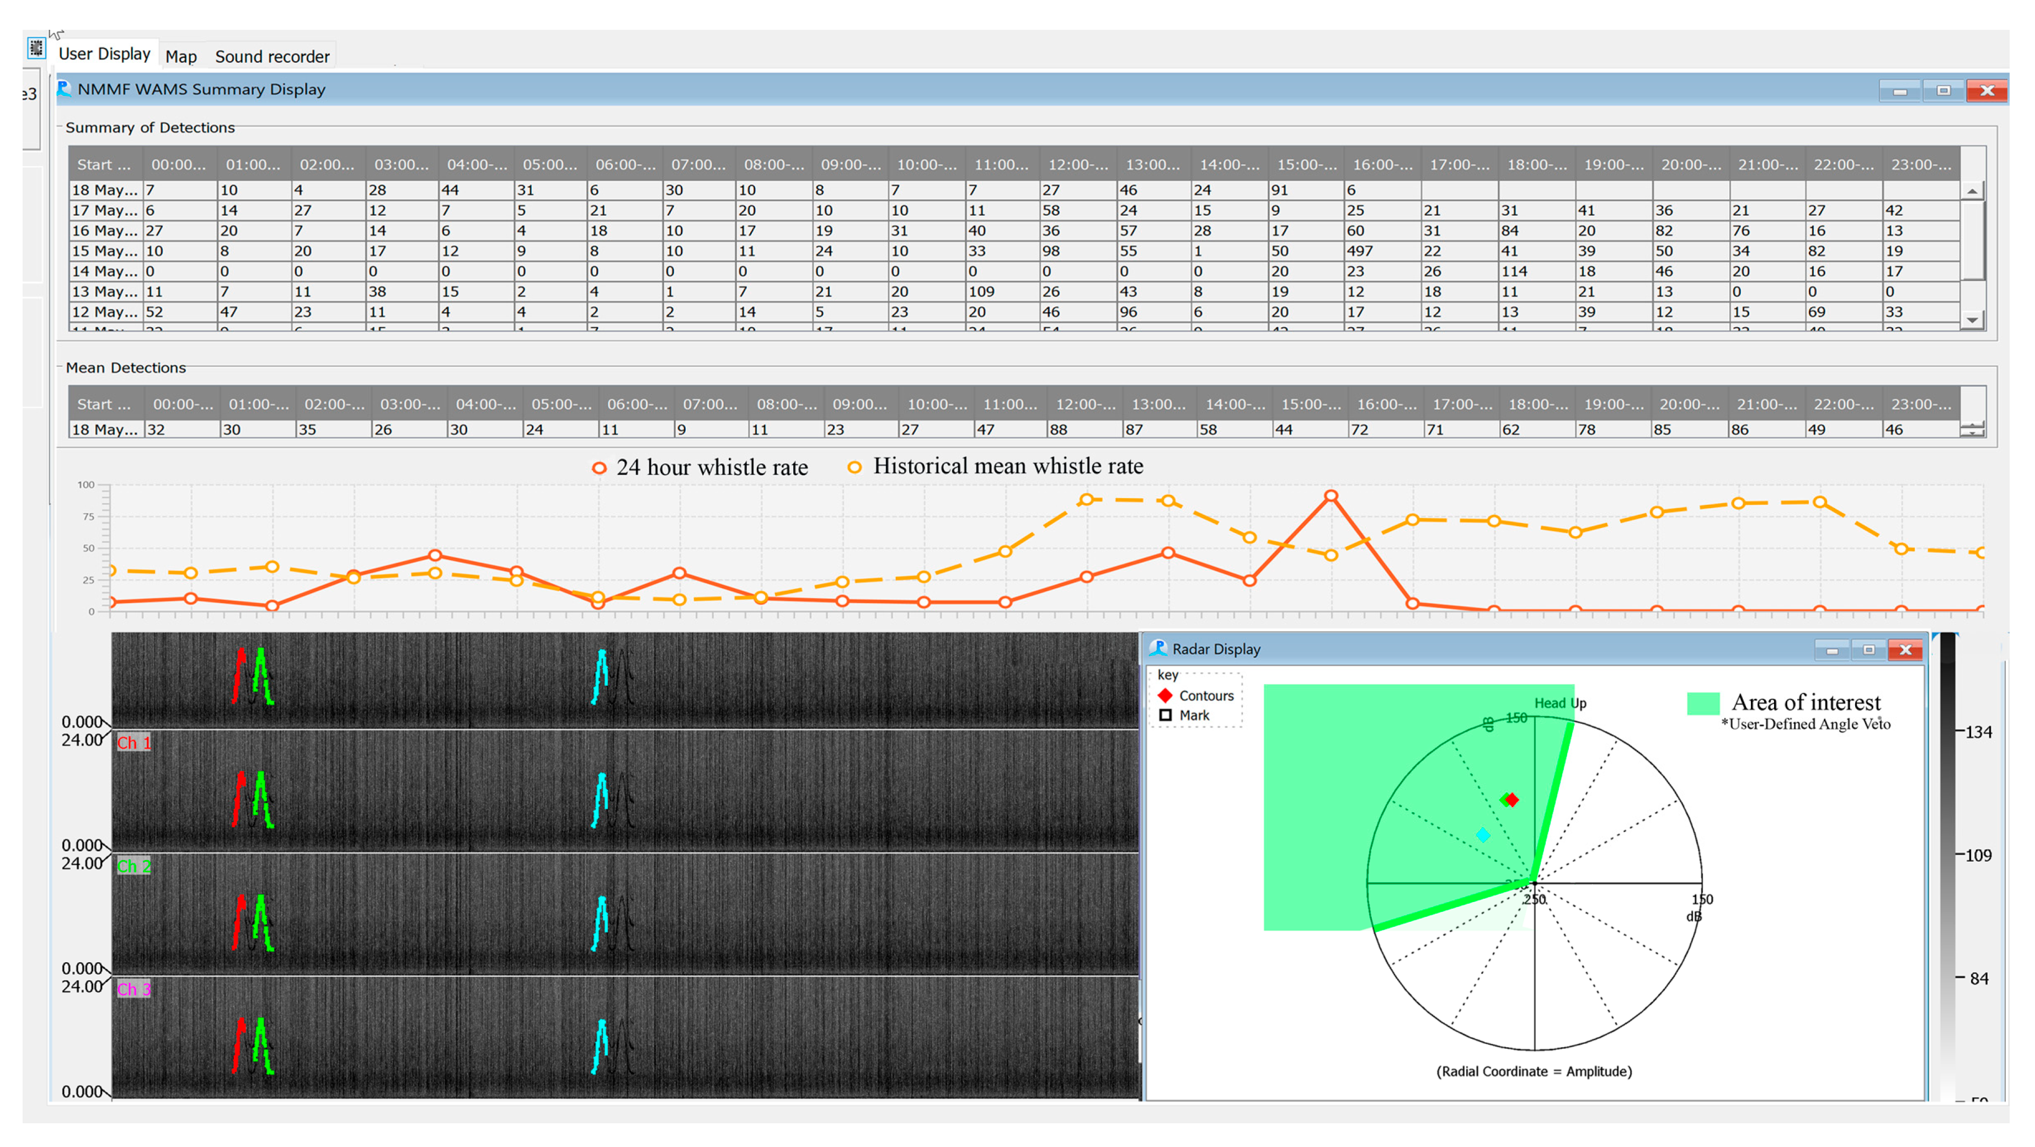
Task: Click the Ch 1 channel label on spectrogram
Action: click(x=133, y=743)
